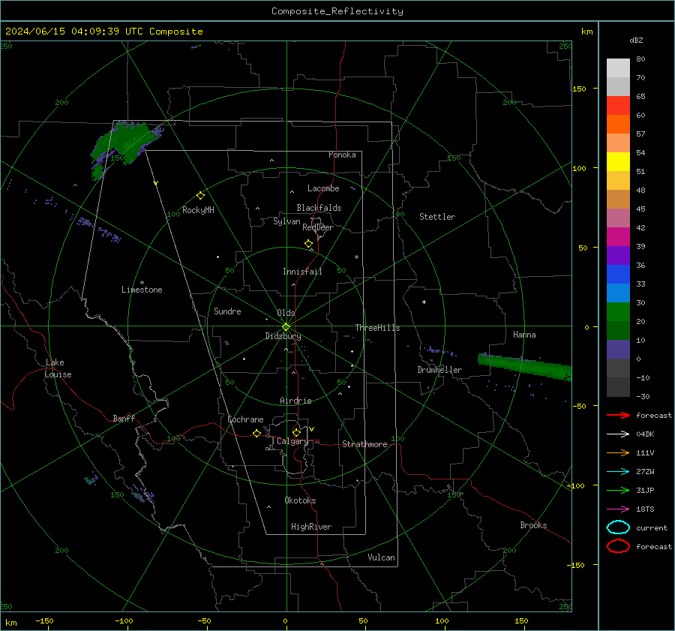Click the Lacombe label
675x631 pixels.
click(x=323, y=188)
